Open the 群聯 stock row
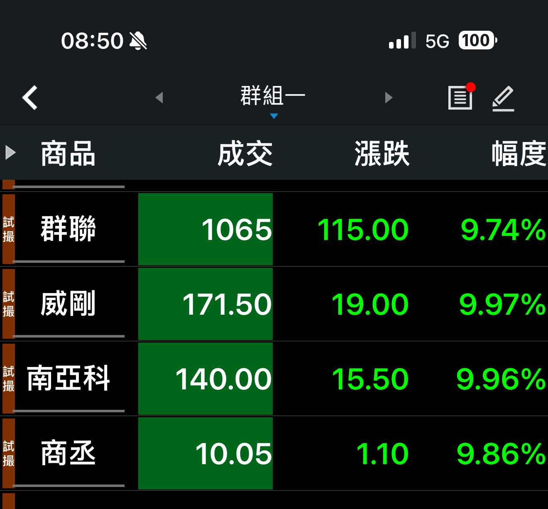548x509 pixels. (68, 229)
